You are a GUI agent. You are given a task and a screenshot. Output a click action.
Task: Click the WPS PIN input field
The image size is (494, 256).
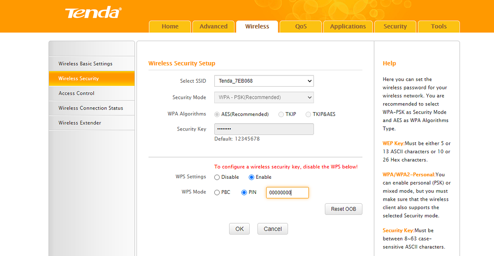pos(287,193)
